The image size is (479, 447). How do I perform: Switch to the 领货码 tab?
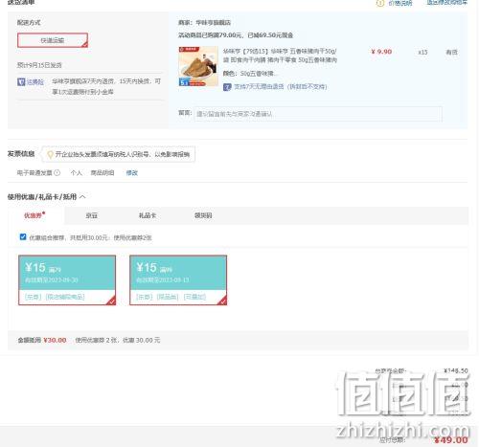pos(203,215)
